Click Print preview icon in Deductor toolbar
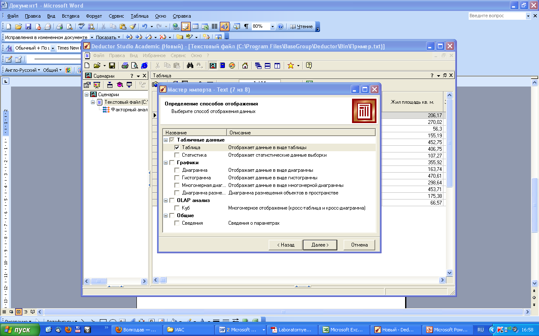 (x=134, y=66)
